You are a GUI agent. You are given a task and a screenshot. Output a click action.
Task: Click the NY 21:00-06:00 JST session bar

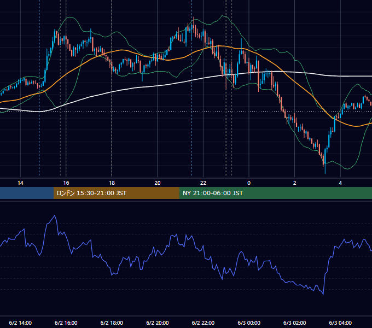pos(275,193)
